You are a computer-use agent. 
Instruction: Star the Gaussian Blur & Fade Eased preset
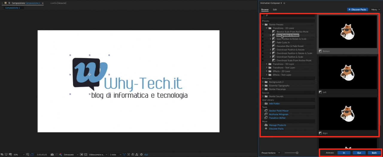263,46
